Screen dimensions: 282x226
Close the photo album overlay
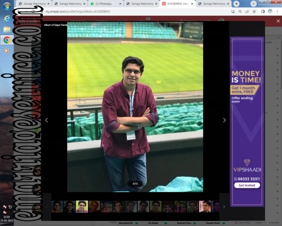[x=278, y=21]
